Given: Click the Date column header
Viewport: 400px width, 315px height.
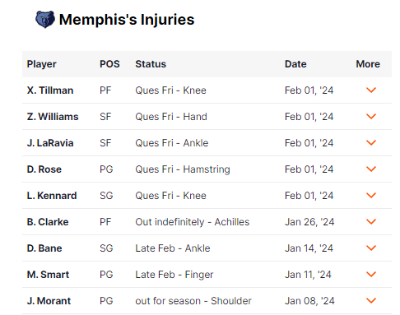Looking at the screenshot, I should pos(295,64).
